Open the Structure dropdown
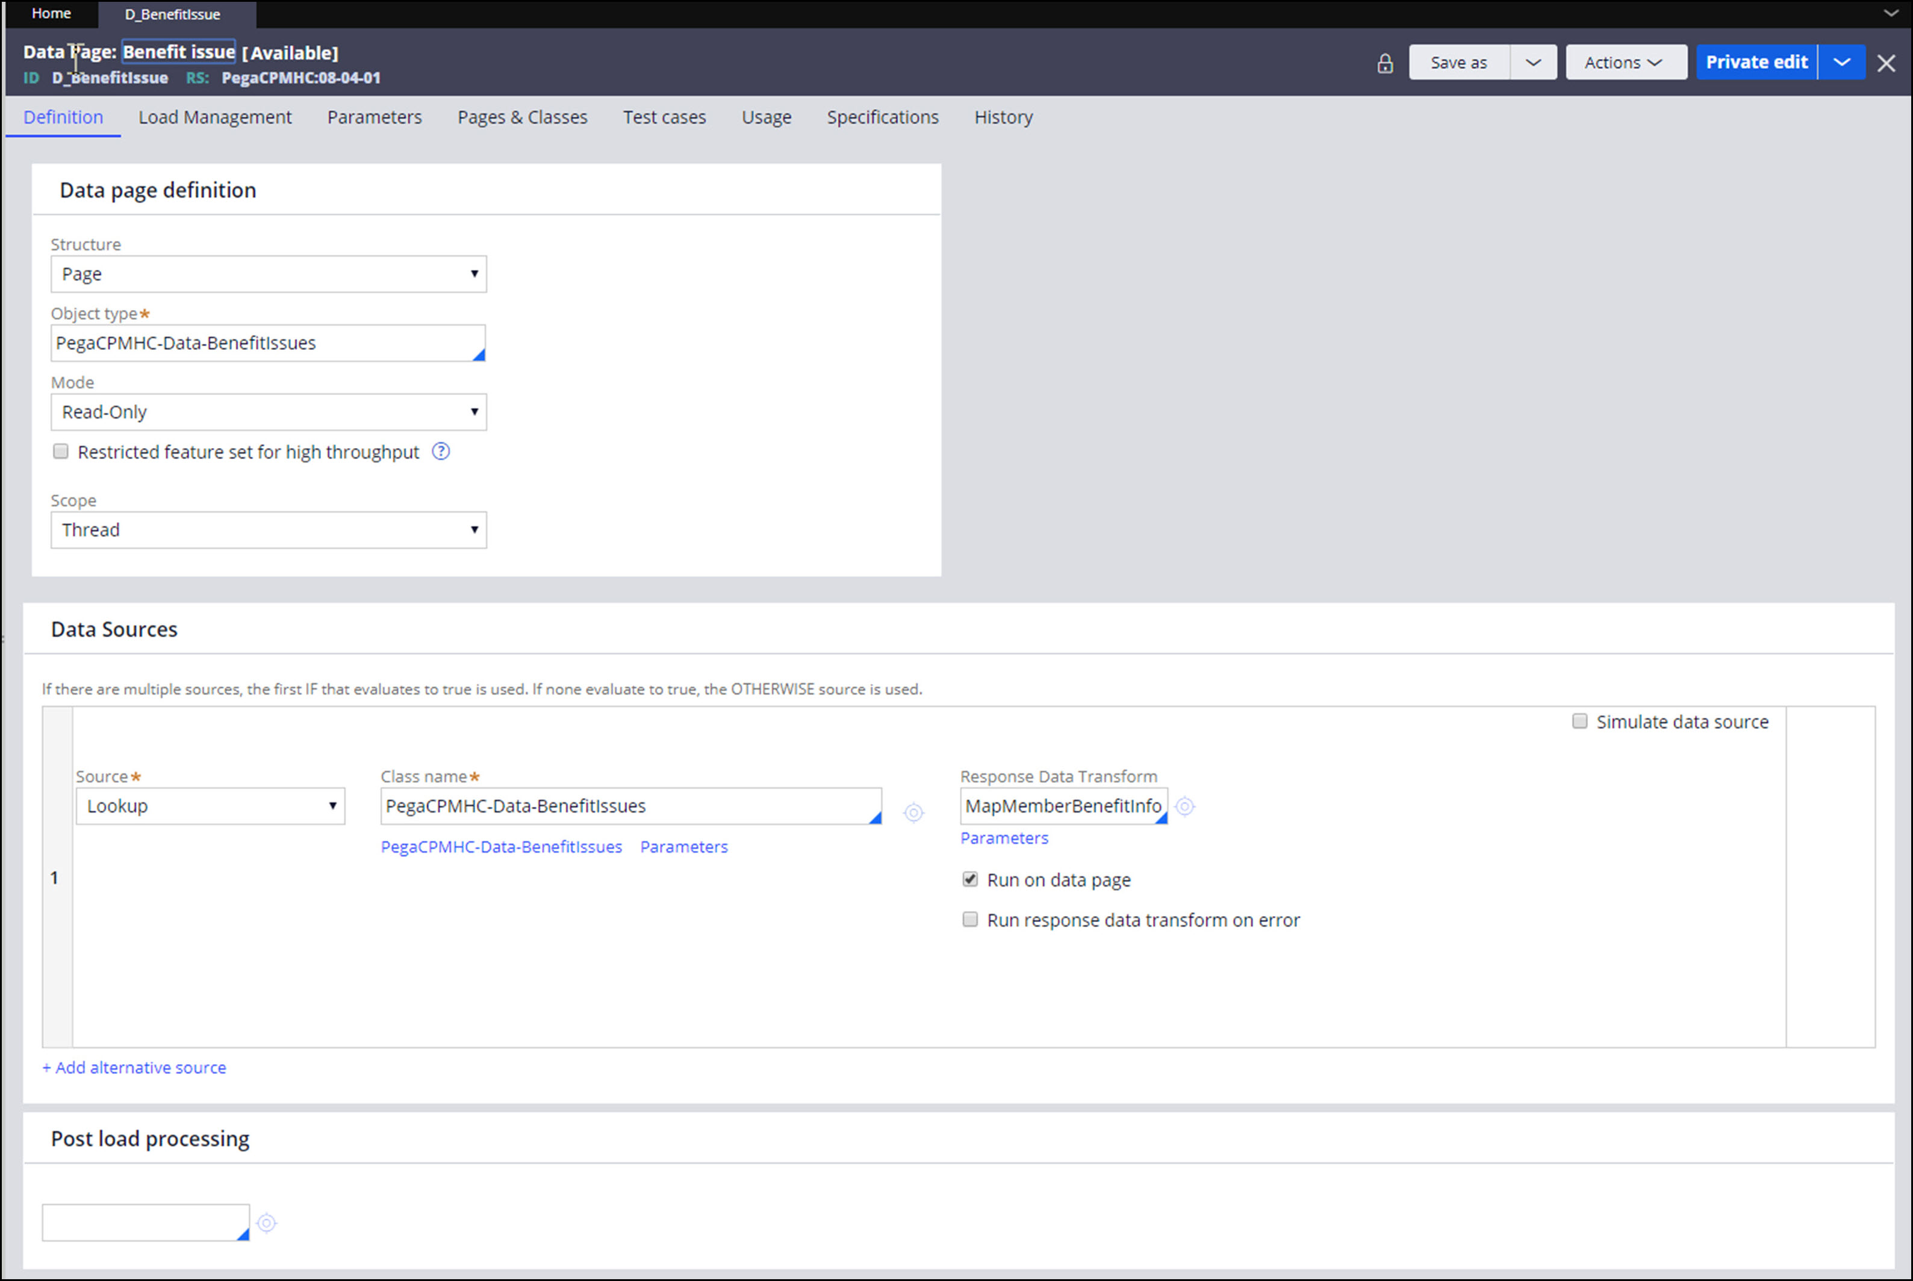Screen dimensions: 1913x1281 pyautogui.click(x=268, y=273)
